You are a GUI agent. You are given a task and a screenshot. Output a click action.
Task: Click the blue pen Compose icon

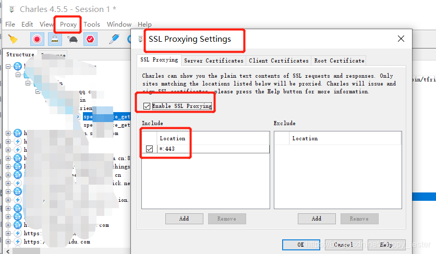114,39
